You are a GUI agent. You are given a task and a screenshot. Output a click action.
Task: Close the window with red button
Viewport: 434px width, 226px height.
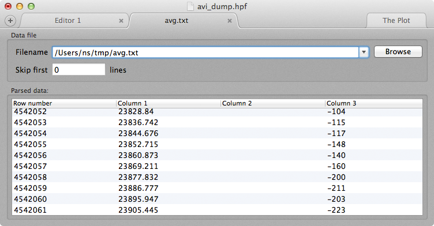(8, 6)
